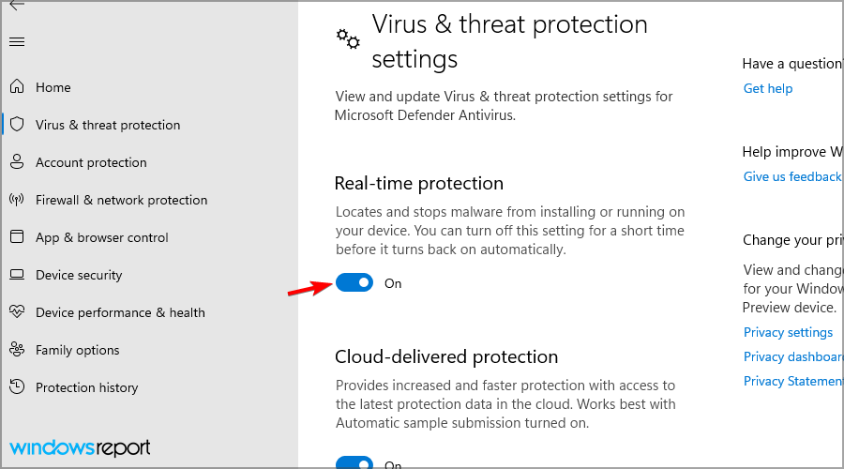Image resolution: width=844 pixels, height=469 pixels.
Task: Open the Privacy settings link
Action: (788, 332)
